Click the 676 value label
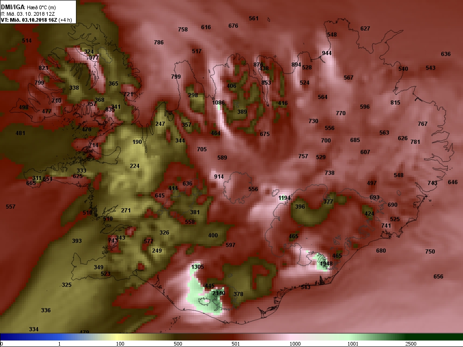Image resolution: width=463 pixels, height=347 pixels. click(x=233, y=25)
